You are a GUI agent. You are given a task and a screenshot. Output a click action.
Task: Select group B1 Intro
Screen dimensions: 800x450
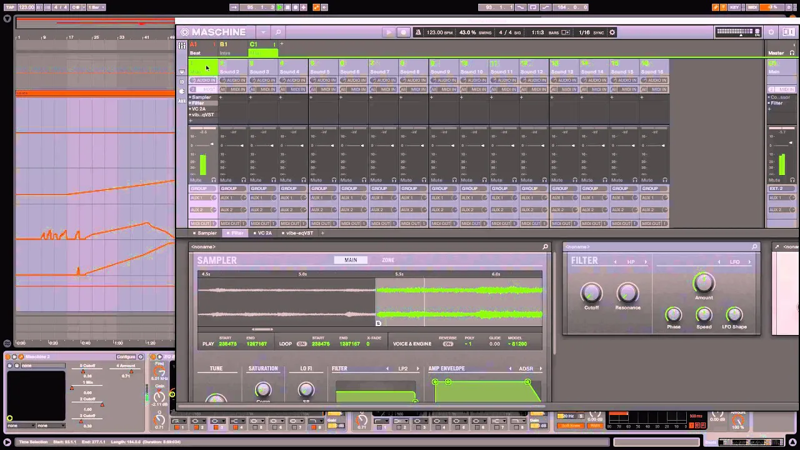point(232,49)
